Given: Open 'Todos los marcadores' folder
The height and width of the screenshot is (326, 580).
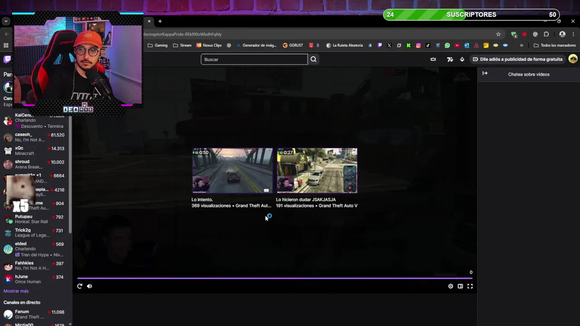Looking at the screenshot, I should click(555, 45).
